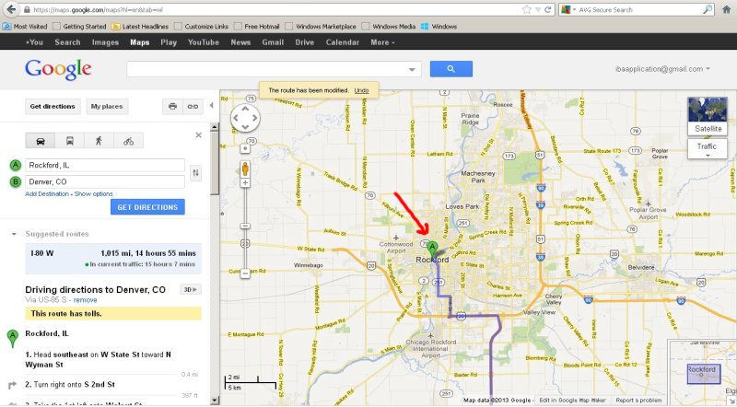Bookmark page with the star icon
The width and height of the screenshot is (737, 407).
527,9
